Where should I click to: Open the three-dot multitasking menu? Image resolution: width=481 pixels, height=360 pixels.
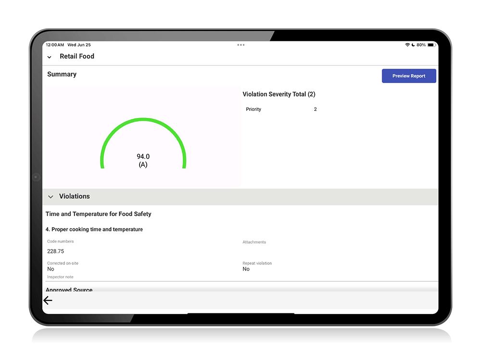tap(241, 45)
